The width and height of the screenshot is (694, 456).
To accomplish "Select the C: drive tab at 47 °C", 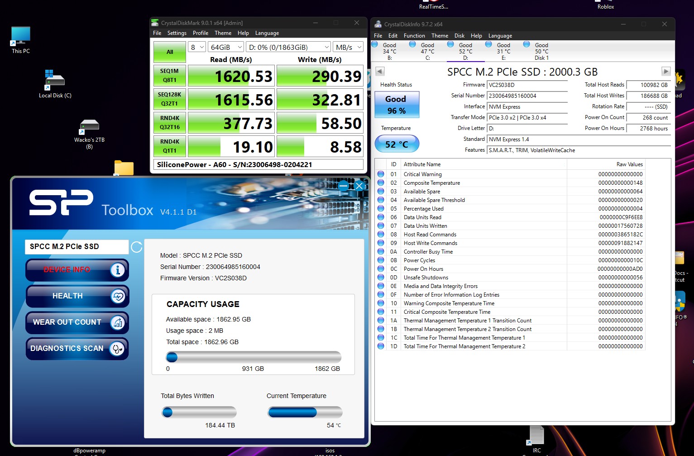I will pos(427,51).
